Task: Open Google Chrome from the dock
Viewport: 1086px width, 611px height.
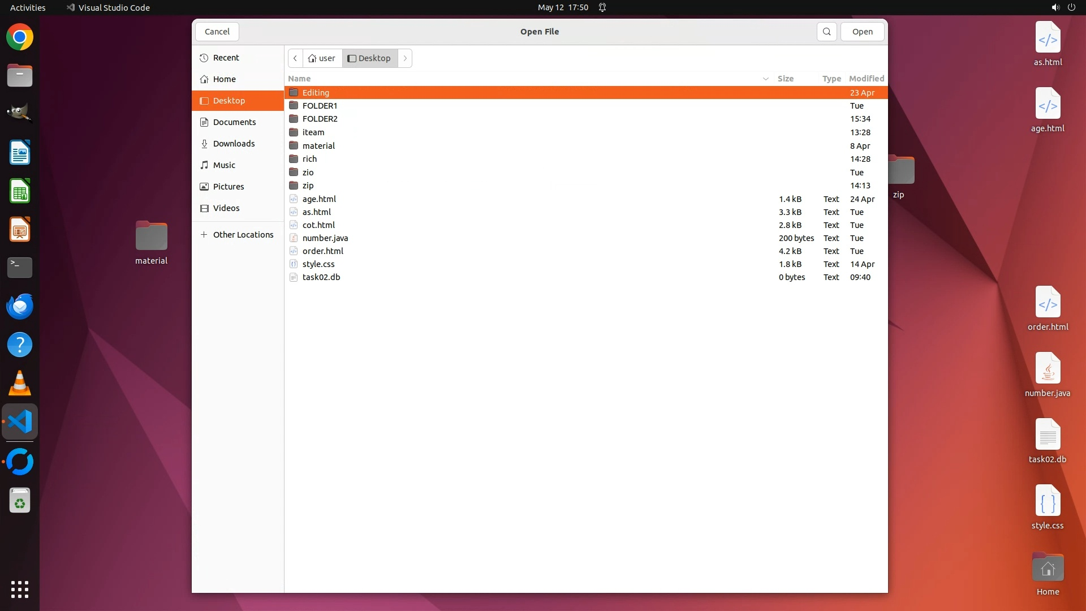Action: click(20, 37)
